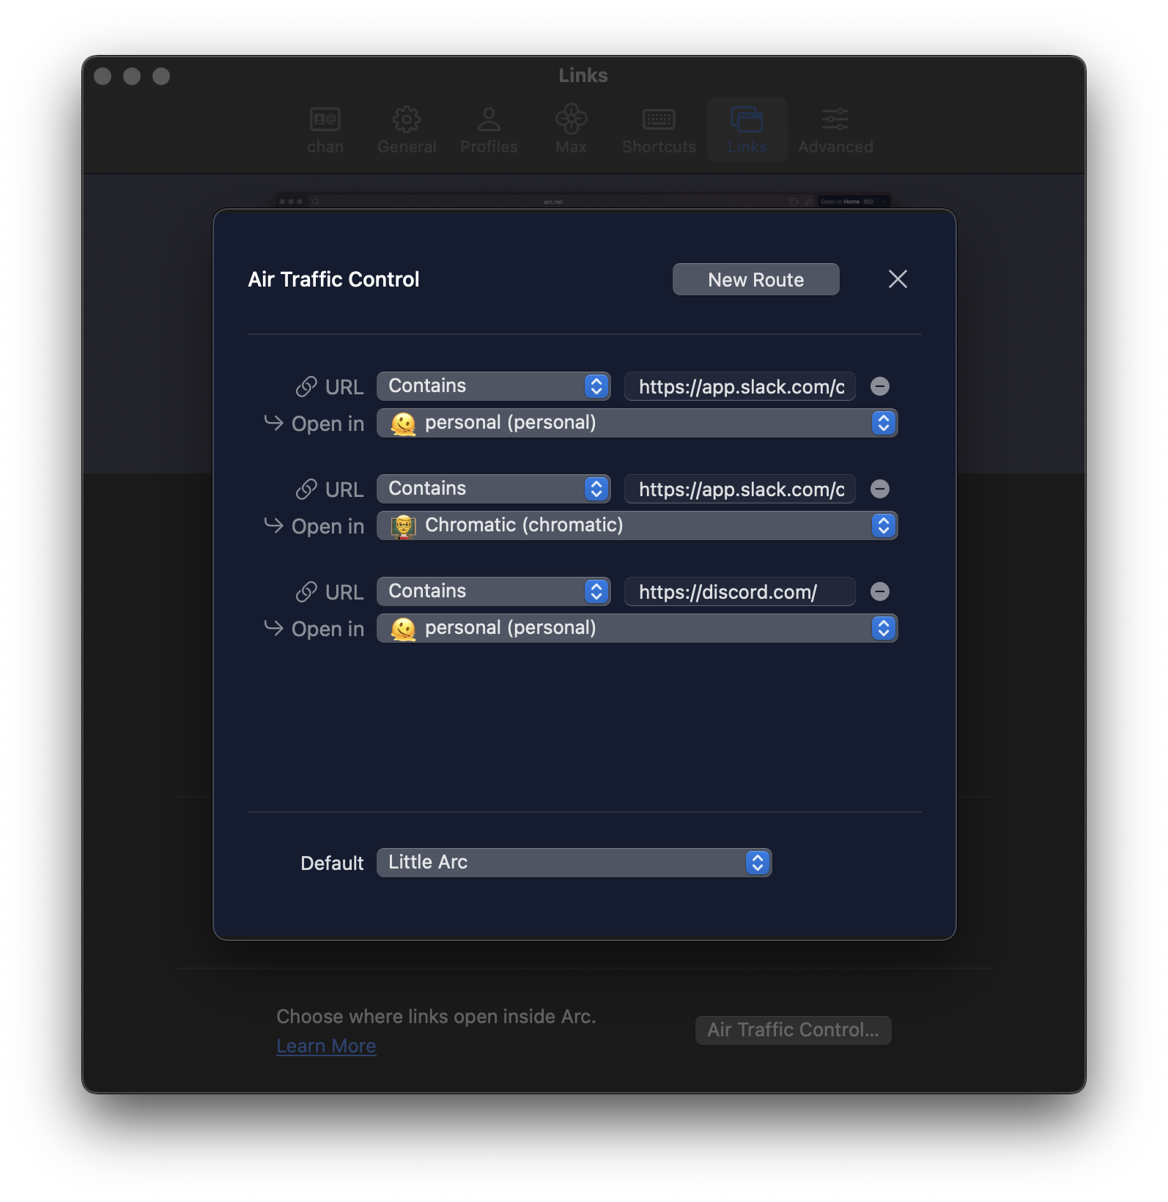Click the link icon beside the first URL label
The width and height of the screenshot is (1168, 1202).
point(306,386)
